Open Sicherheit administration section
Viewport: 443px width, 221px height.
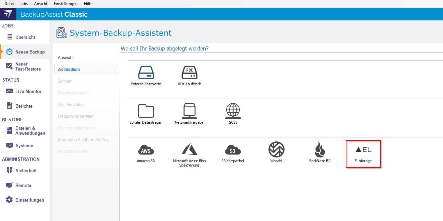click(26, 171)
